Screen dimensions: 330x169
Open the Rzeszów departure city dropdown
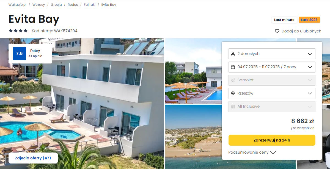(272, 93)
